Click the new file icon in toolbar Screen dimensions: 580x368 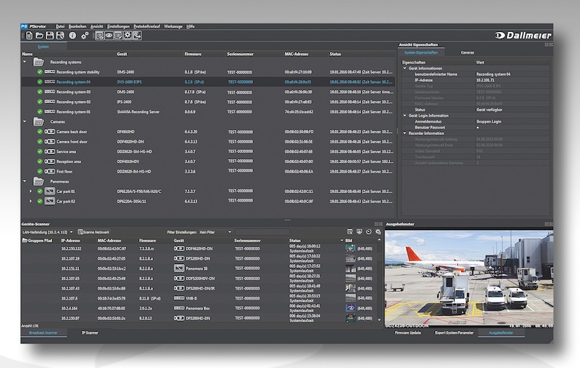(x=29, y=35)
